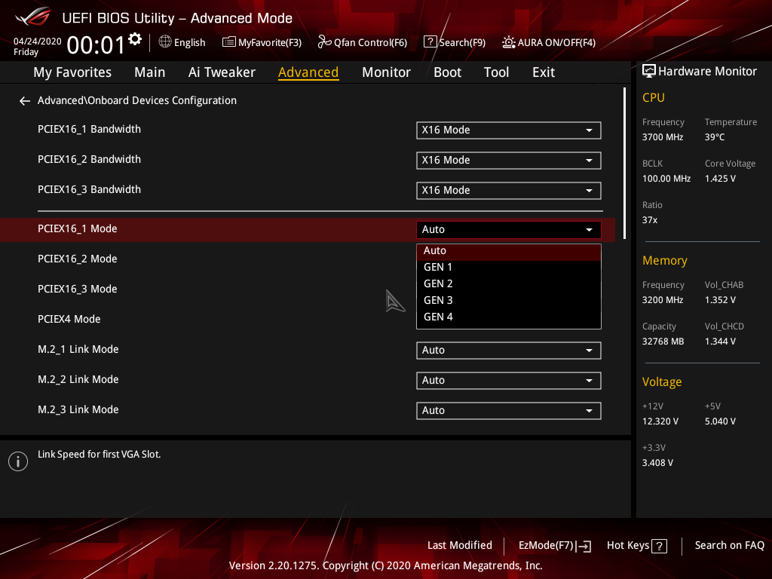Click the Memory Capacity 32768 MB value

coord(663,342)
